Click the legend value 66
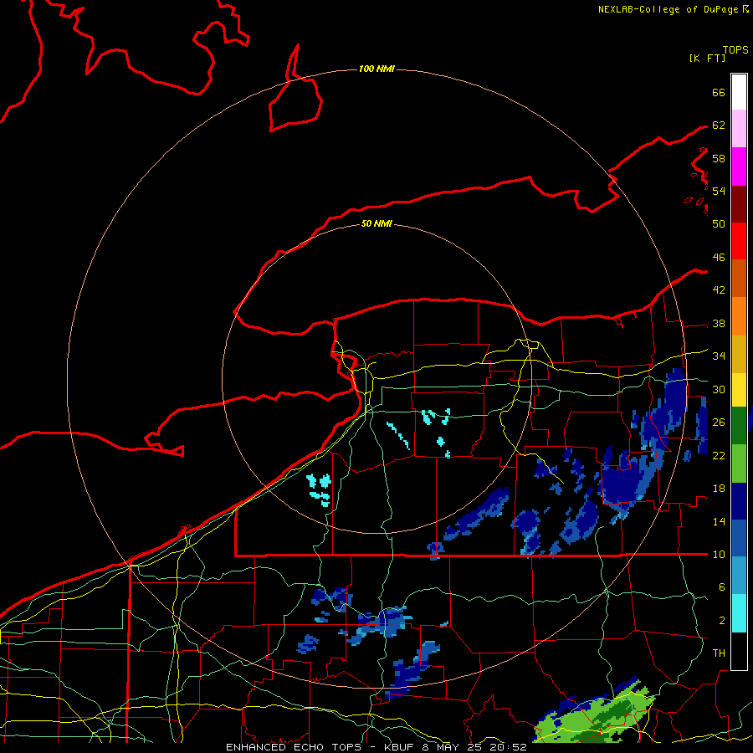Screen dimensions: 753x753 [719, 92]
